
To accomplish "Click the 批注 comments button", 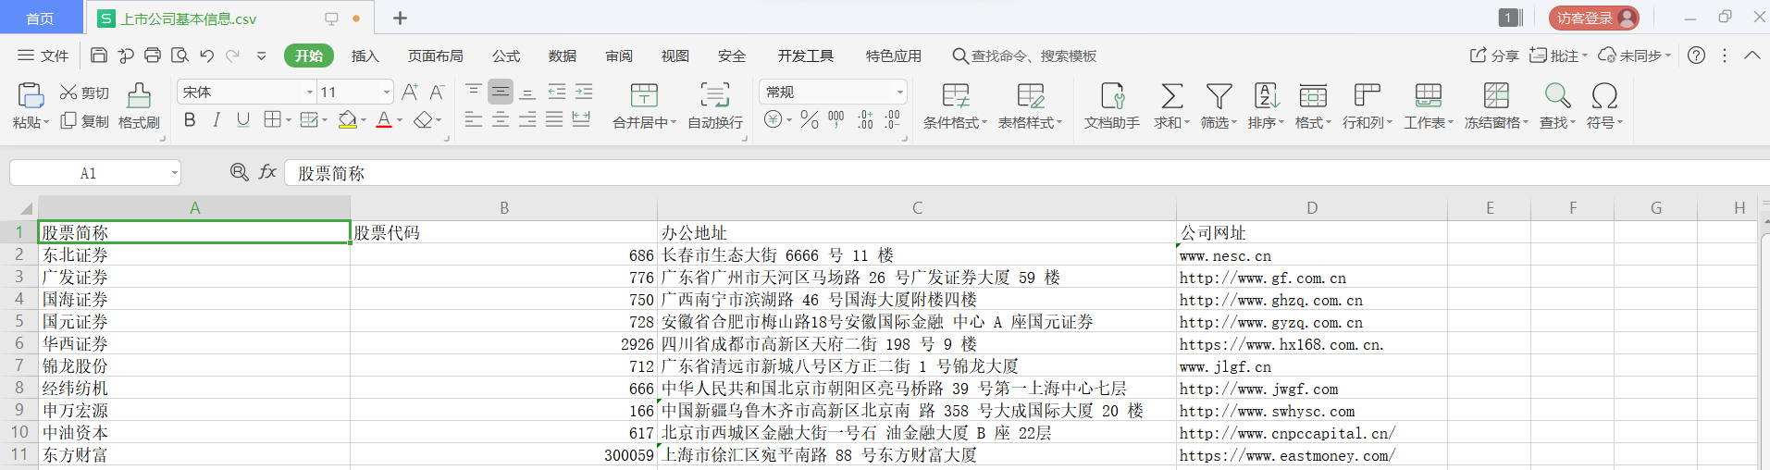I will coord(1558,56).
